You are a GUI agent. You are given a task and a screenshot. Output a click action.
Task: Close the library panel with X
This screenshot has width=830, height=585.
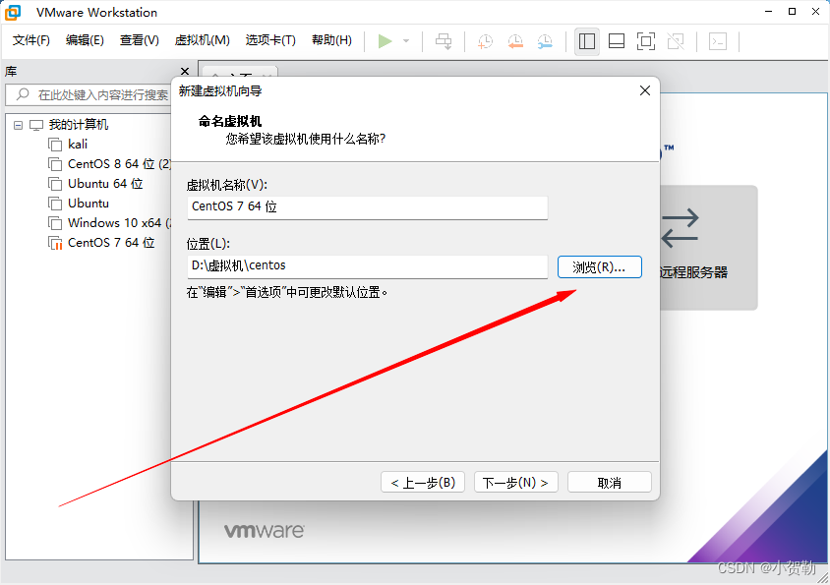pos(185,71)
